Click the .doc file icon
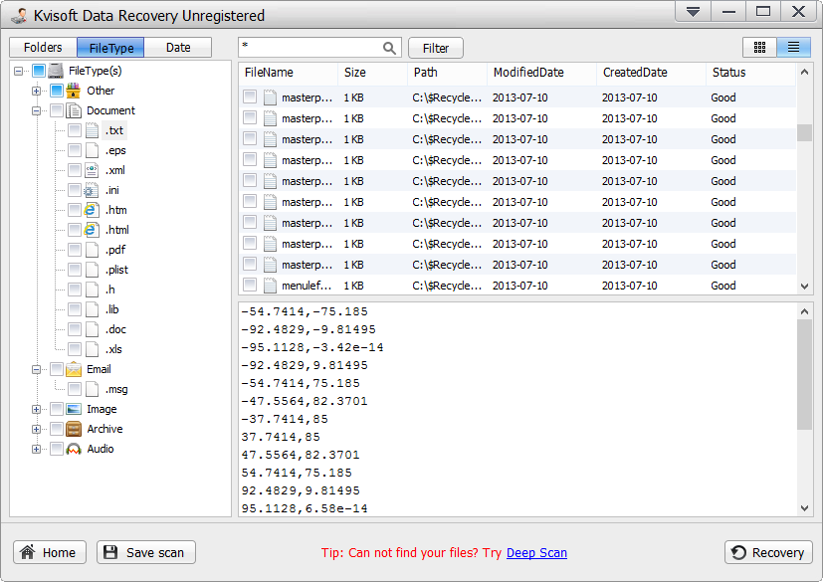The height and width of the screenshot is (582, 823). click(x=92, y=329)
